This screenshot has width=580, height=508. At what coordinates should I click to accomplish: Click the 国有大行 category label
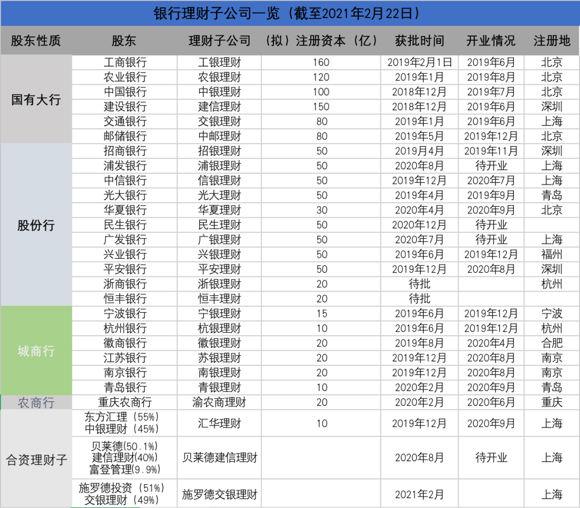coord(36,99)
